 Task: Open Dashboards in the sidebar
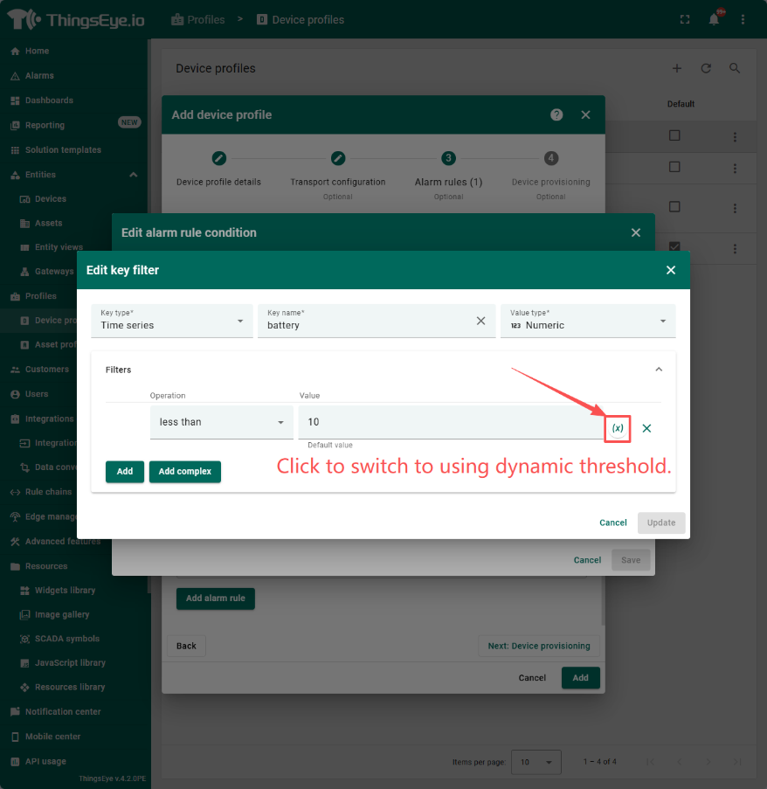[x=49, y=100]
